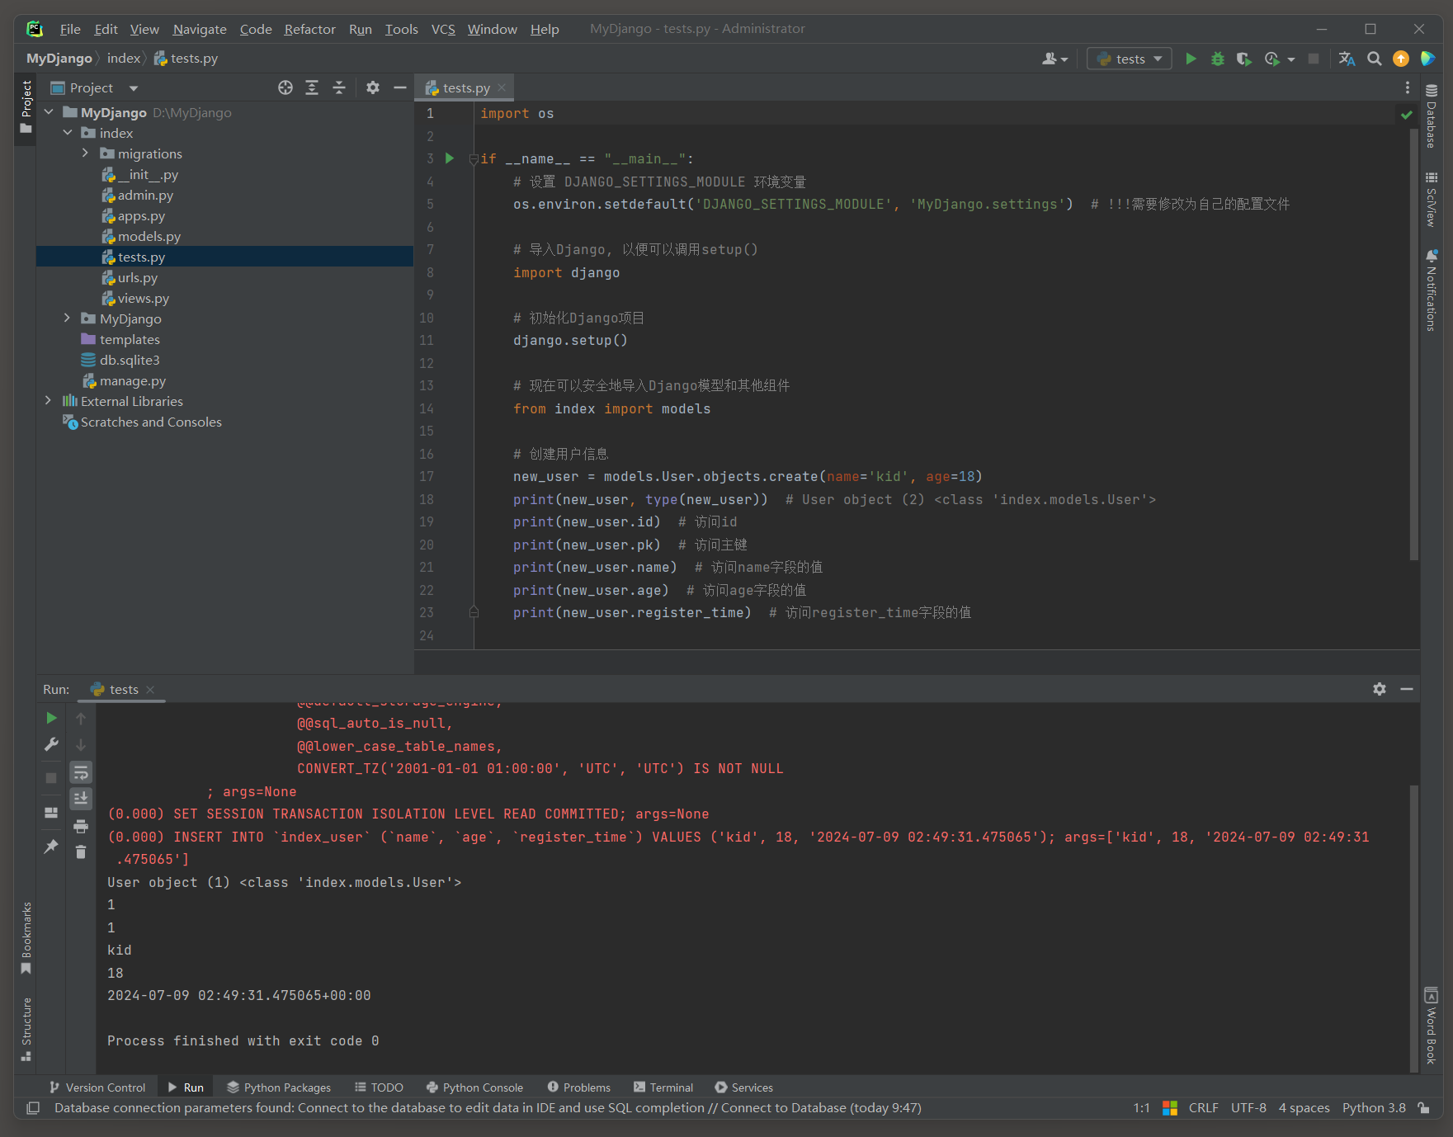The image size is (1453, 1137).
Task: Change CRLF line separator in status bar
Action: [x=1203, y=1108]
